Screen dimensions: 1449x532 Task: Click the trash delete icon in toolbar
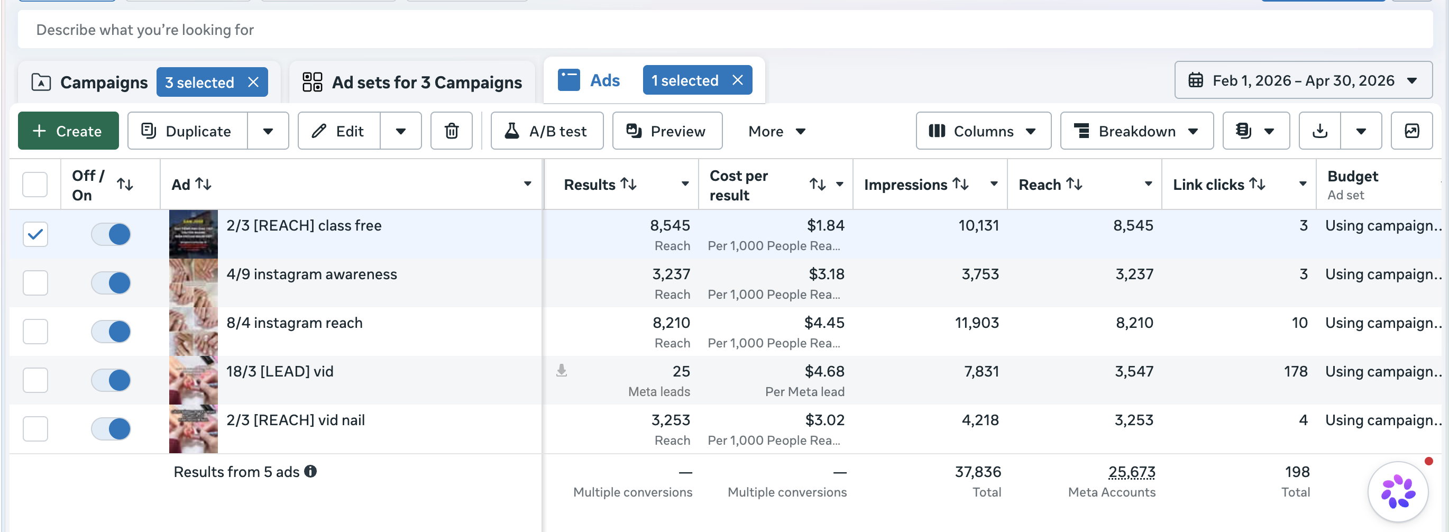[x=451, y=131]
